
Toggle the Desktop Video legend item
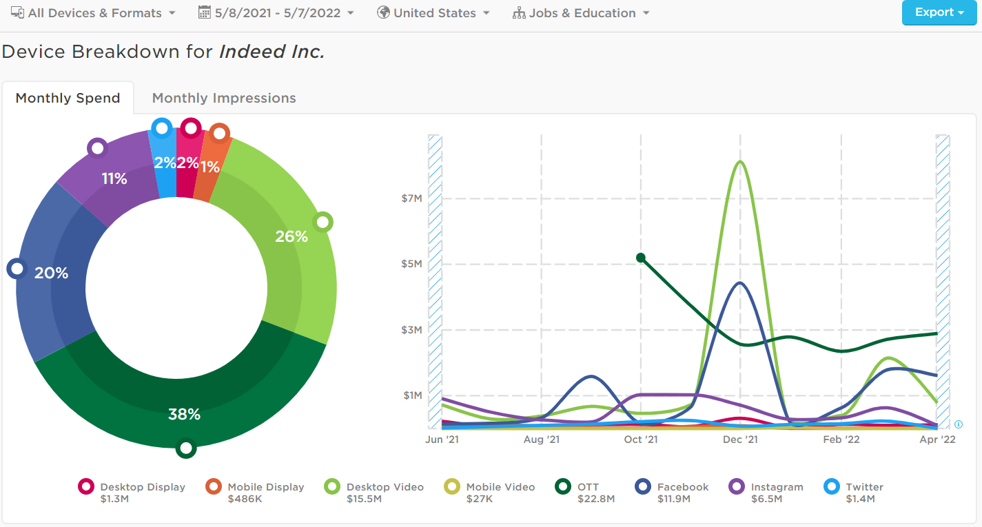coord(374,492)
